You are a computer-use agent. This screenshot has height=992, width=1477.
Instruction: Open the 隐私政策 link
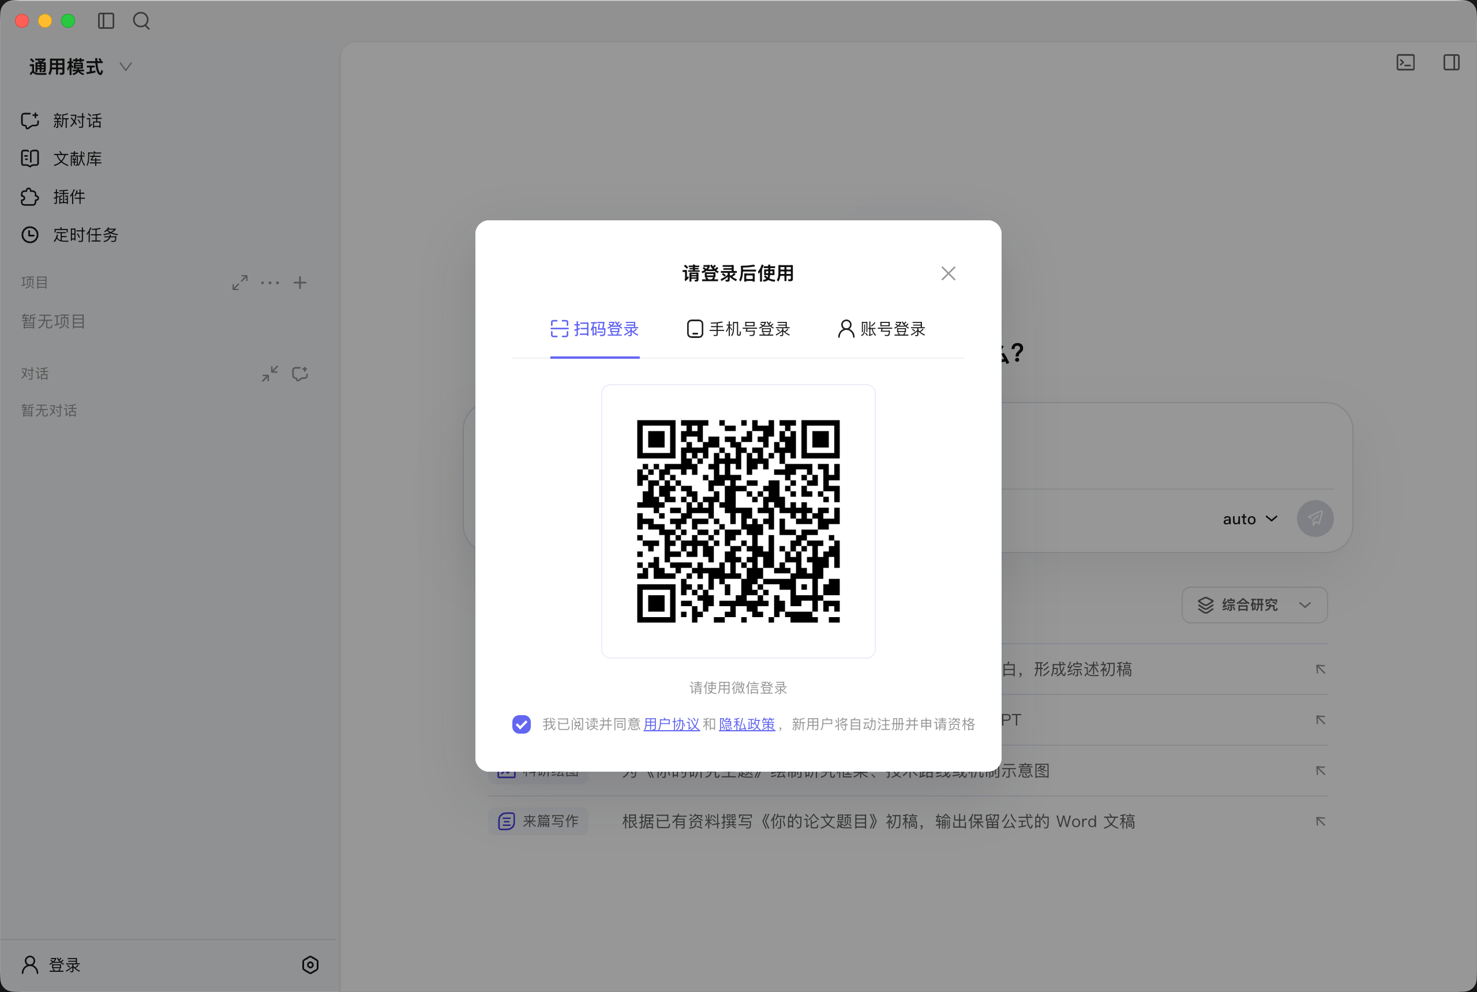747,724
